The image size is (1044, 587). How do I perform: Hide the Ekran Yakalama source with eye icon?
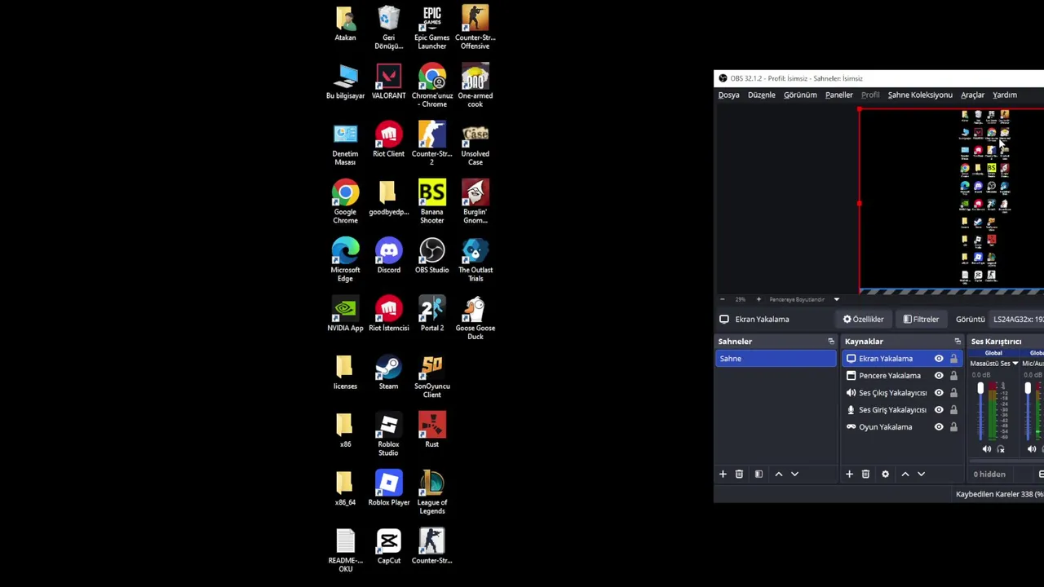[x=939, y=359]
